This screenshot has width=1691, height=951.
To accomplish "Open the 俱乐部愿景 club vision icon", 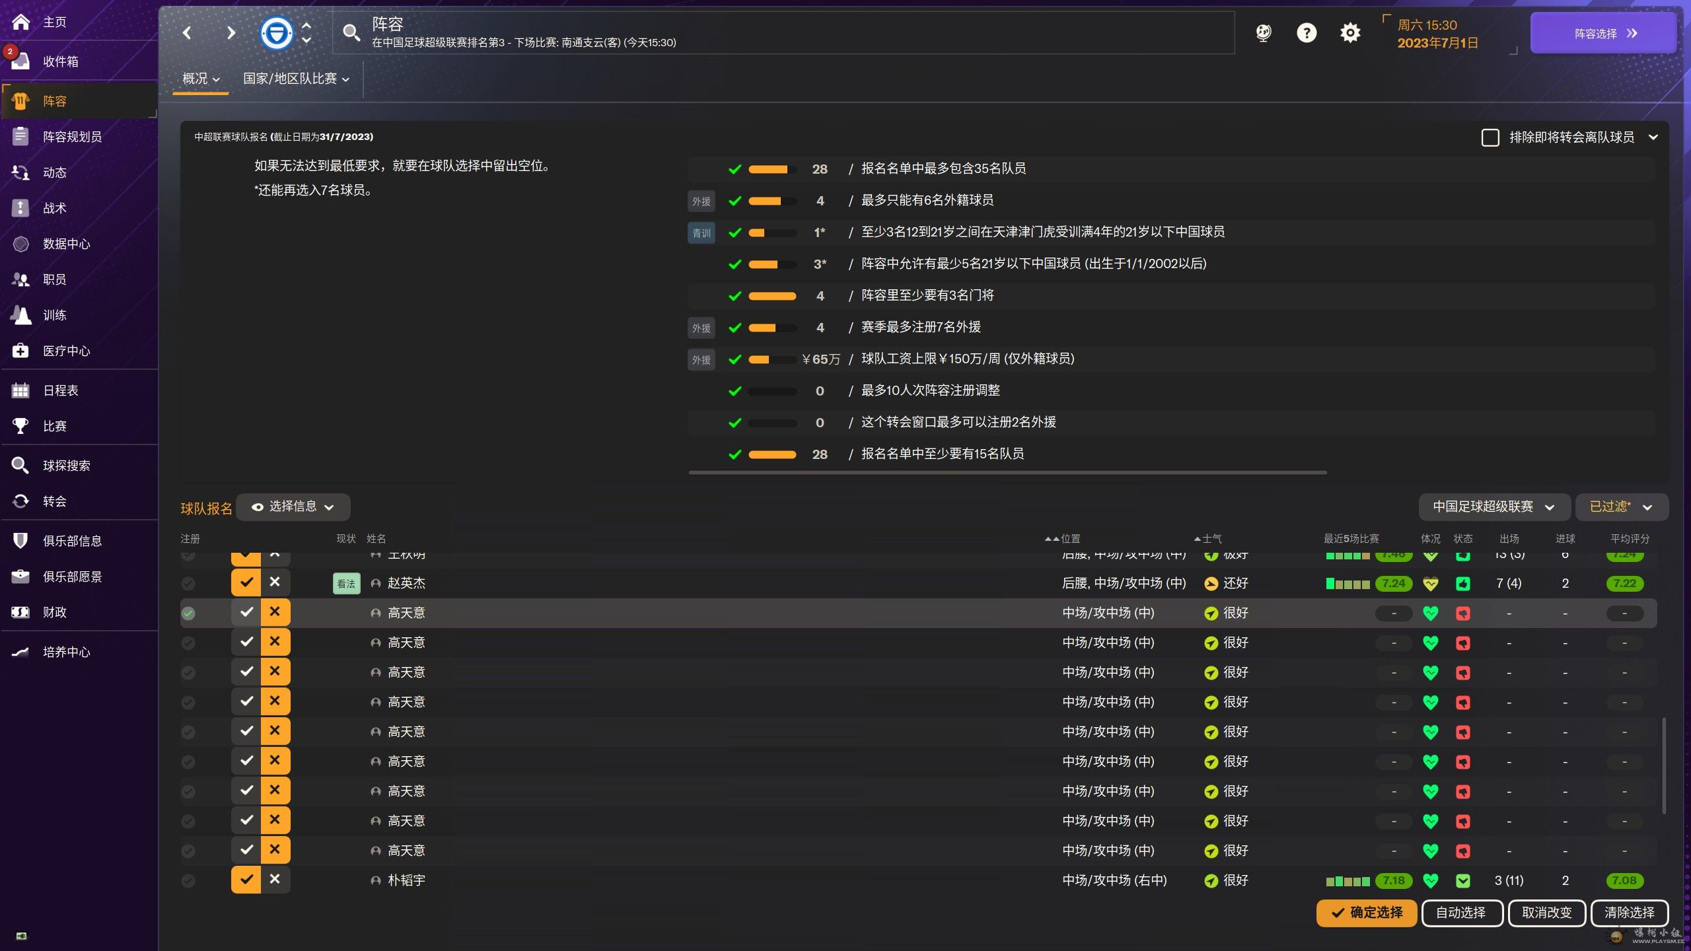I will click(x=20, y=577).
